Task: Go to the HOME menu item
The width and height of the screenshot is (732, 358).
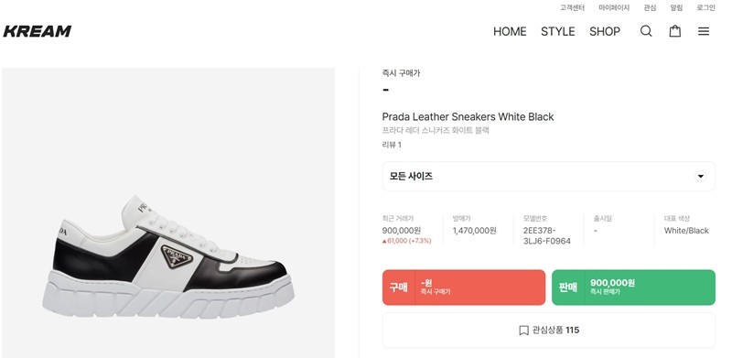Action: point(510,31)
